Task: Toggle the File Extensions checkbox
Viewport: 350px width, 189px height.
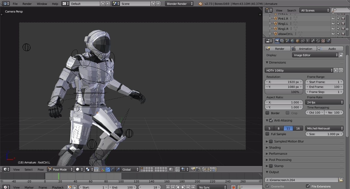Action: (x=308, y=186)
